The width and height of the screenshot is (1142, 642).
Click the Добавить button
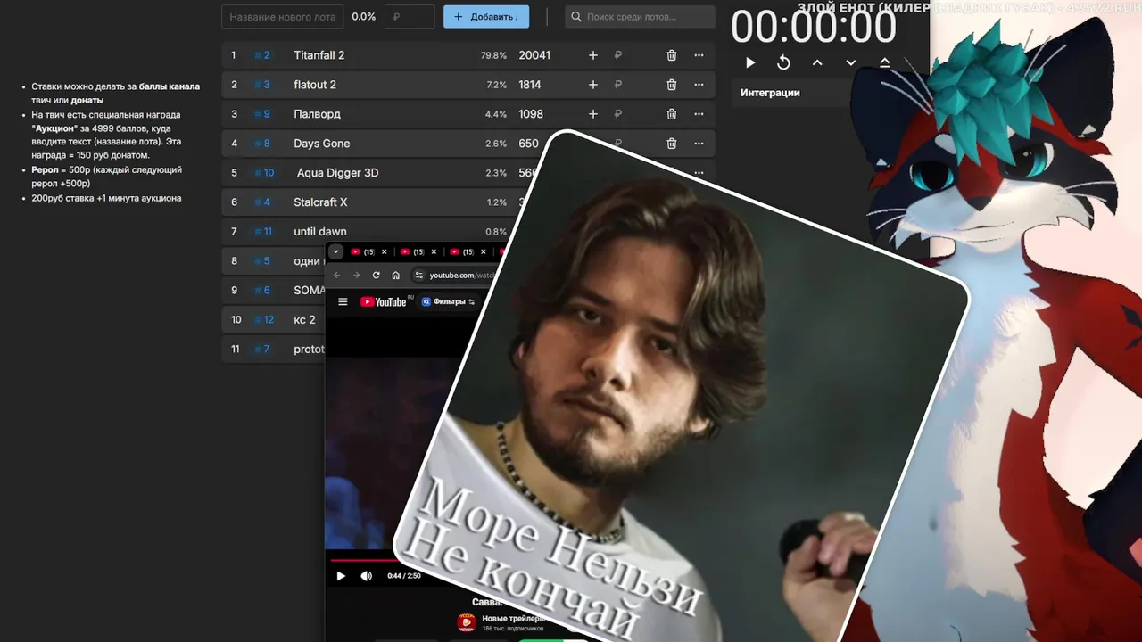(485, 16)
